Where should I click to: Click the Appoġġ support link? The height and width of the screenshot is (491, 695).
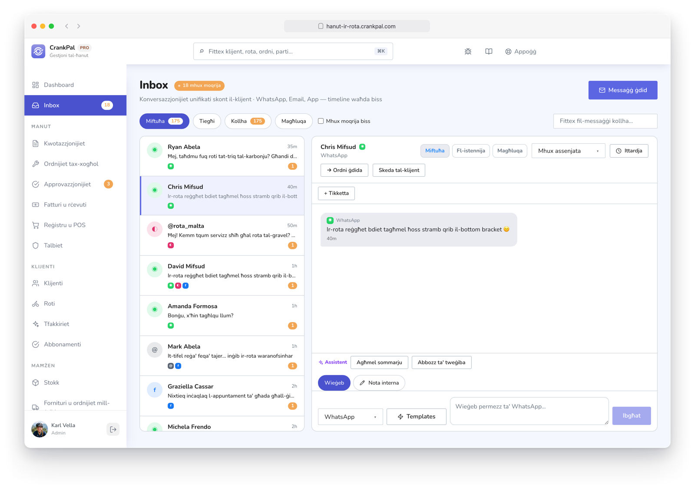pyautogui.click(x=520, y=51)
